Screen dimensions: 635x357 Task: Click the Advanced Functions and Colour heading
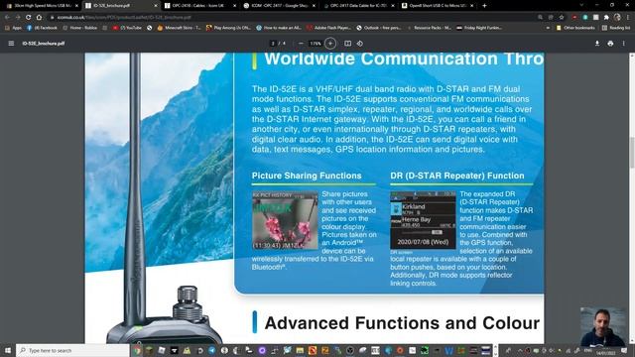click(402, 323)
